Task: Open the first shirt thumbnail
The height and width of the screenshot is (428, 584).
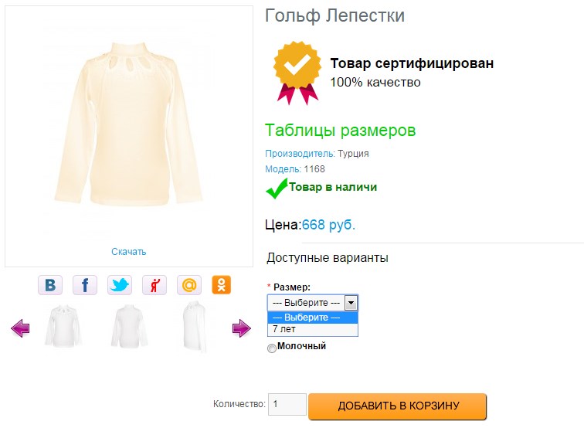Action: coord(63,328)
